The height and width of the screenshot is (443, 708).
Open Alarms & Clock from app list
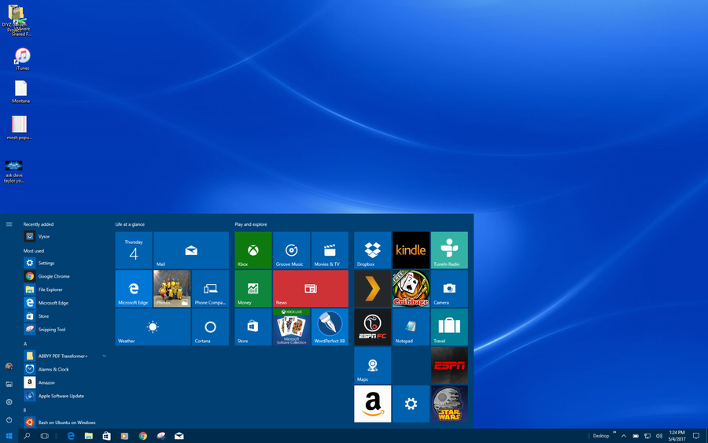65,369
